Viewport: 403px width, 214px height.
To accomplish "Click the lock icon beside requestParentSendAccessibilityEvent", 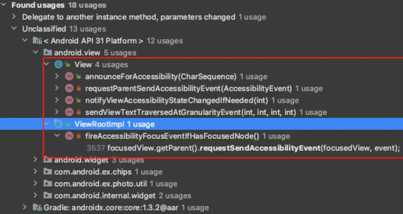I will [79, 89].
